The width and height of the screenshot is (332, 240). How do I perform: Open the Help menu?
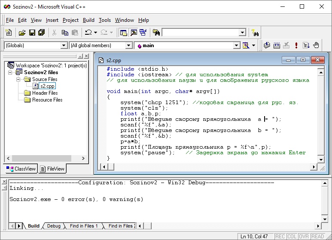pyautogui.click(x=143, y=20)
